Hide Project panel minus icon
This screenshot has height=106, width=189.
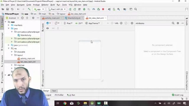pyautogui.click(x=38, y=18)
